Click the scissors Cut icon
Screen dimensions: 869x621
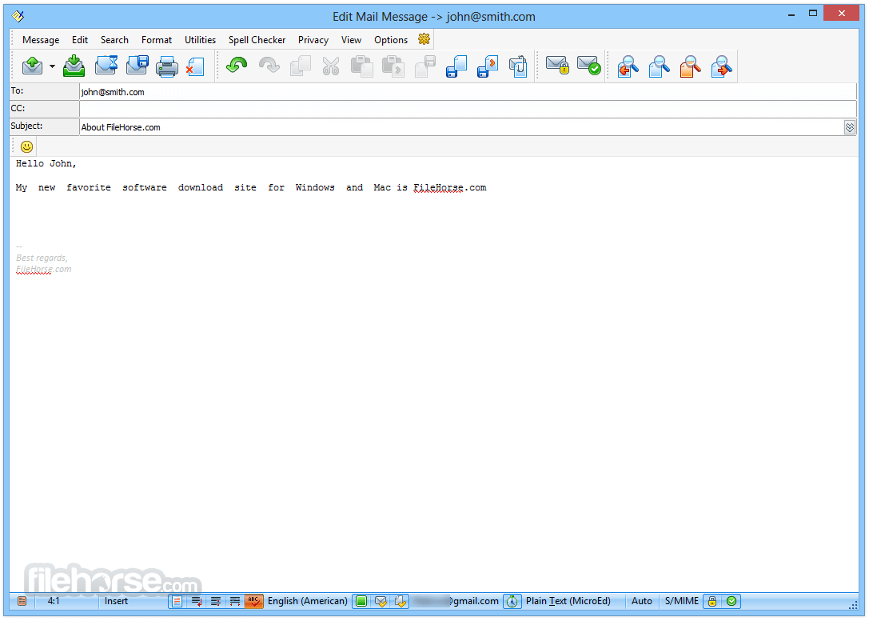(331, 66)
